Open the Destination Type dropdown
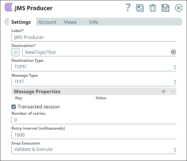This screenshot has width=187, height=161. click(94, 67)
